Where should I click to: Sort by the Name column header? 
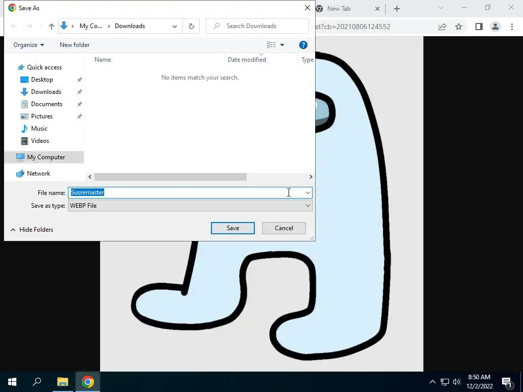pyautogui.click(x=102, y=60)
